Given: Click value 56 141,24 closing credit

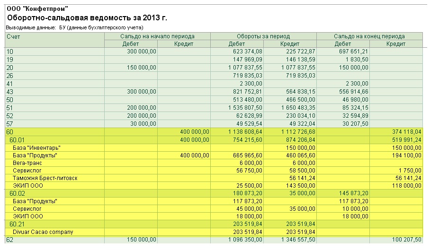Looking at the screenshot, I should [x=408, y=178].
